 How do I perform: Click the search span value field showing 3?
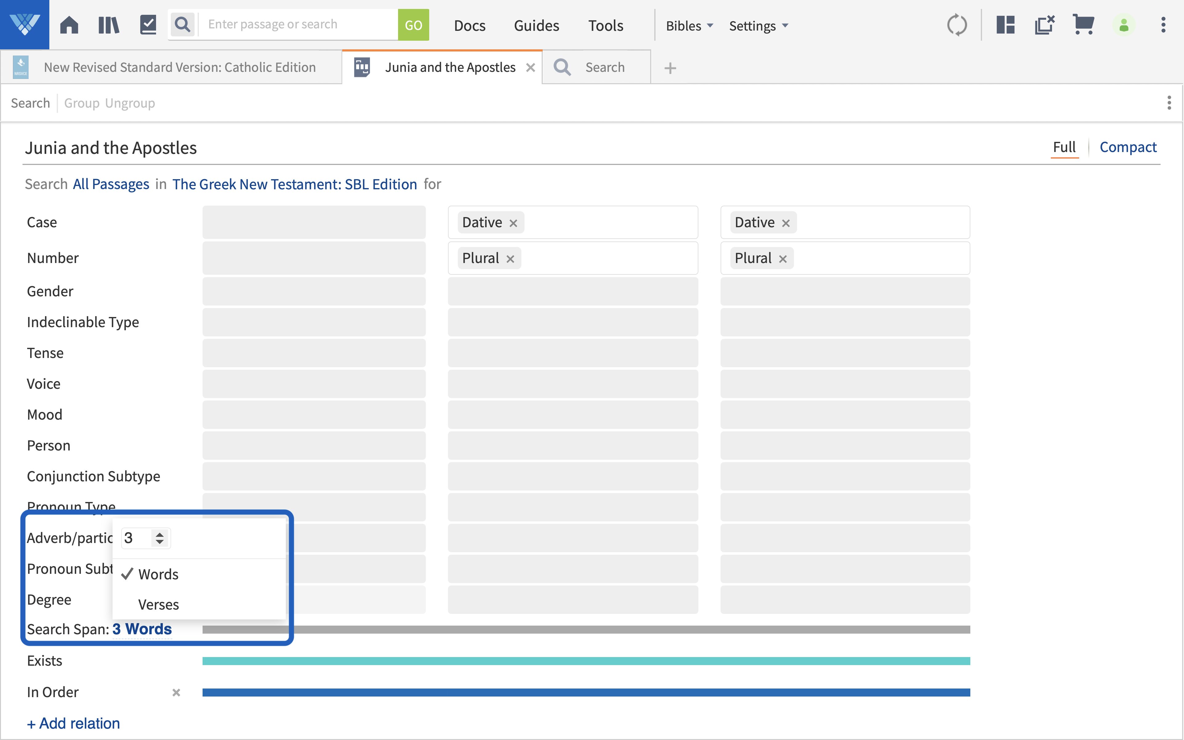point(137,538)
